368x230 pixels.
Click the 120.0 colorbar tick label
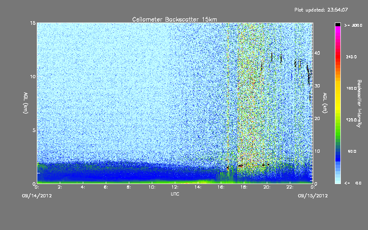(x=351, y=120)
